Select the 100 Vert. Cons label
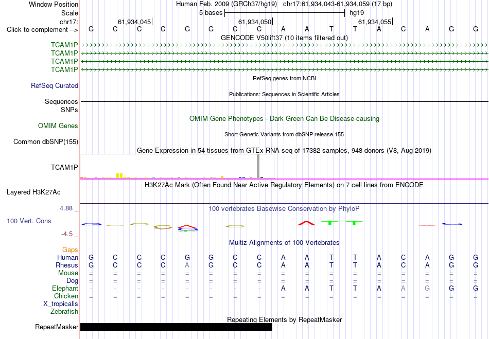 click(29, 221)
